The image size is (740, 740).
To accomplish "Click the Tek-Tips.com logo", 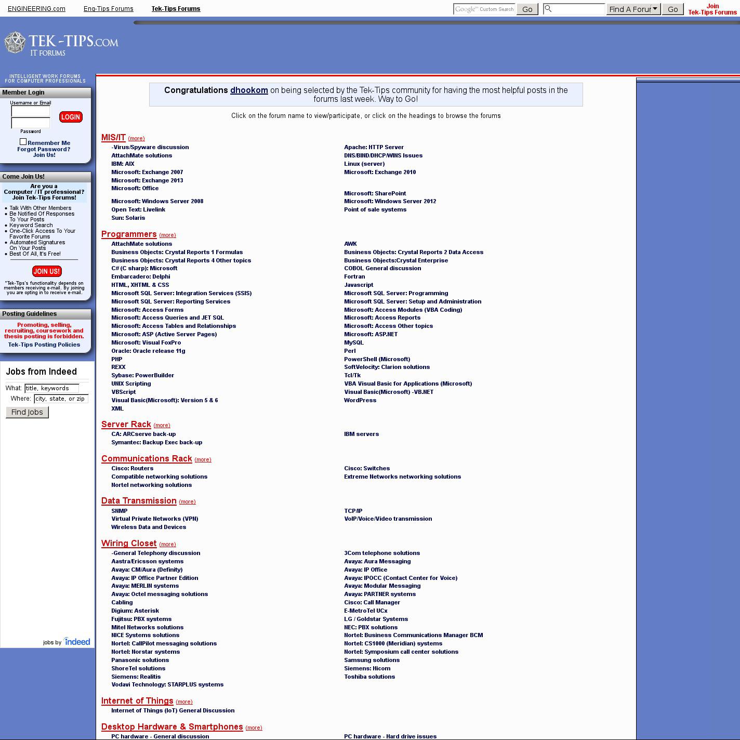I will (x=61, y=44).
